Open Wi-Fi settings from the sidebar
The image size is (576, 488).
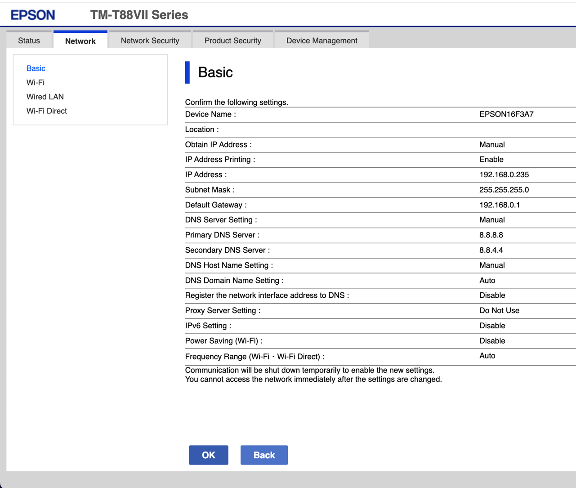(35, 82)
